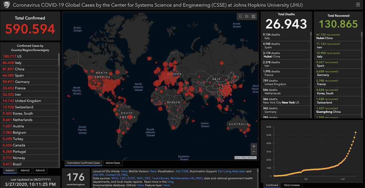Open the blog link
The height and width of the screenshot is (188, 365).
[171, 182]
